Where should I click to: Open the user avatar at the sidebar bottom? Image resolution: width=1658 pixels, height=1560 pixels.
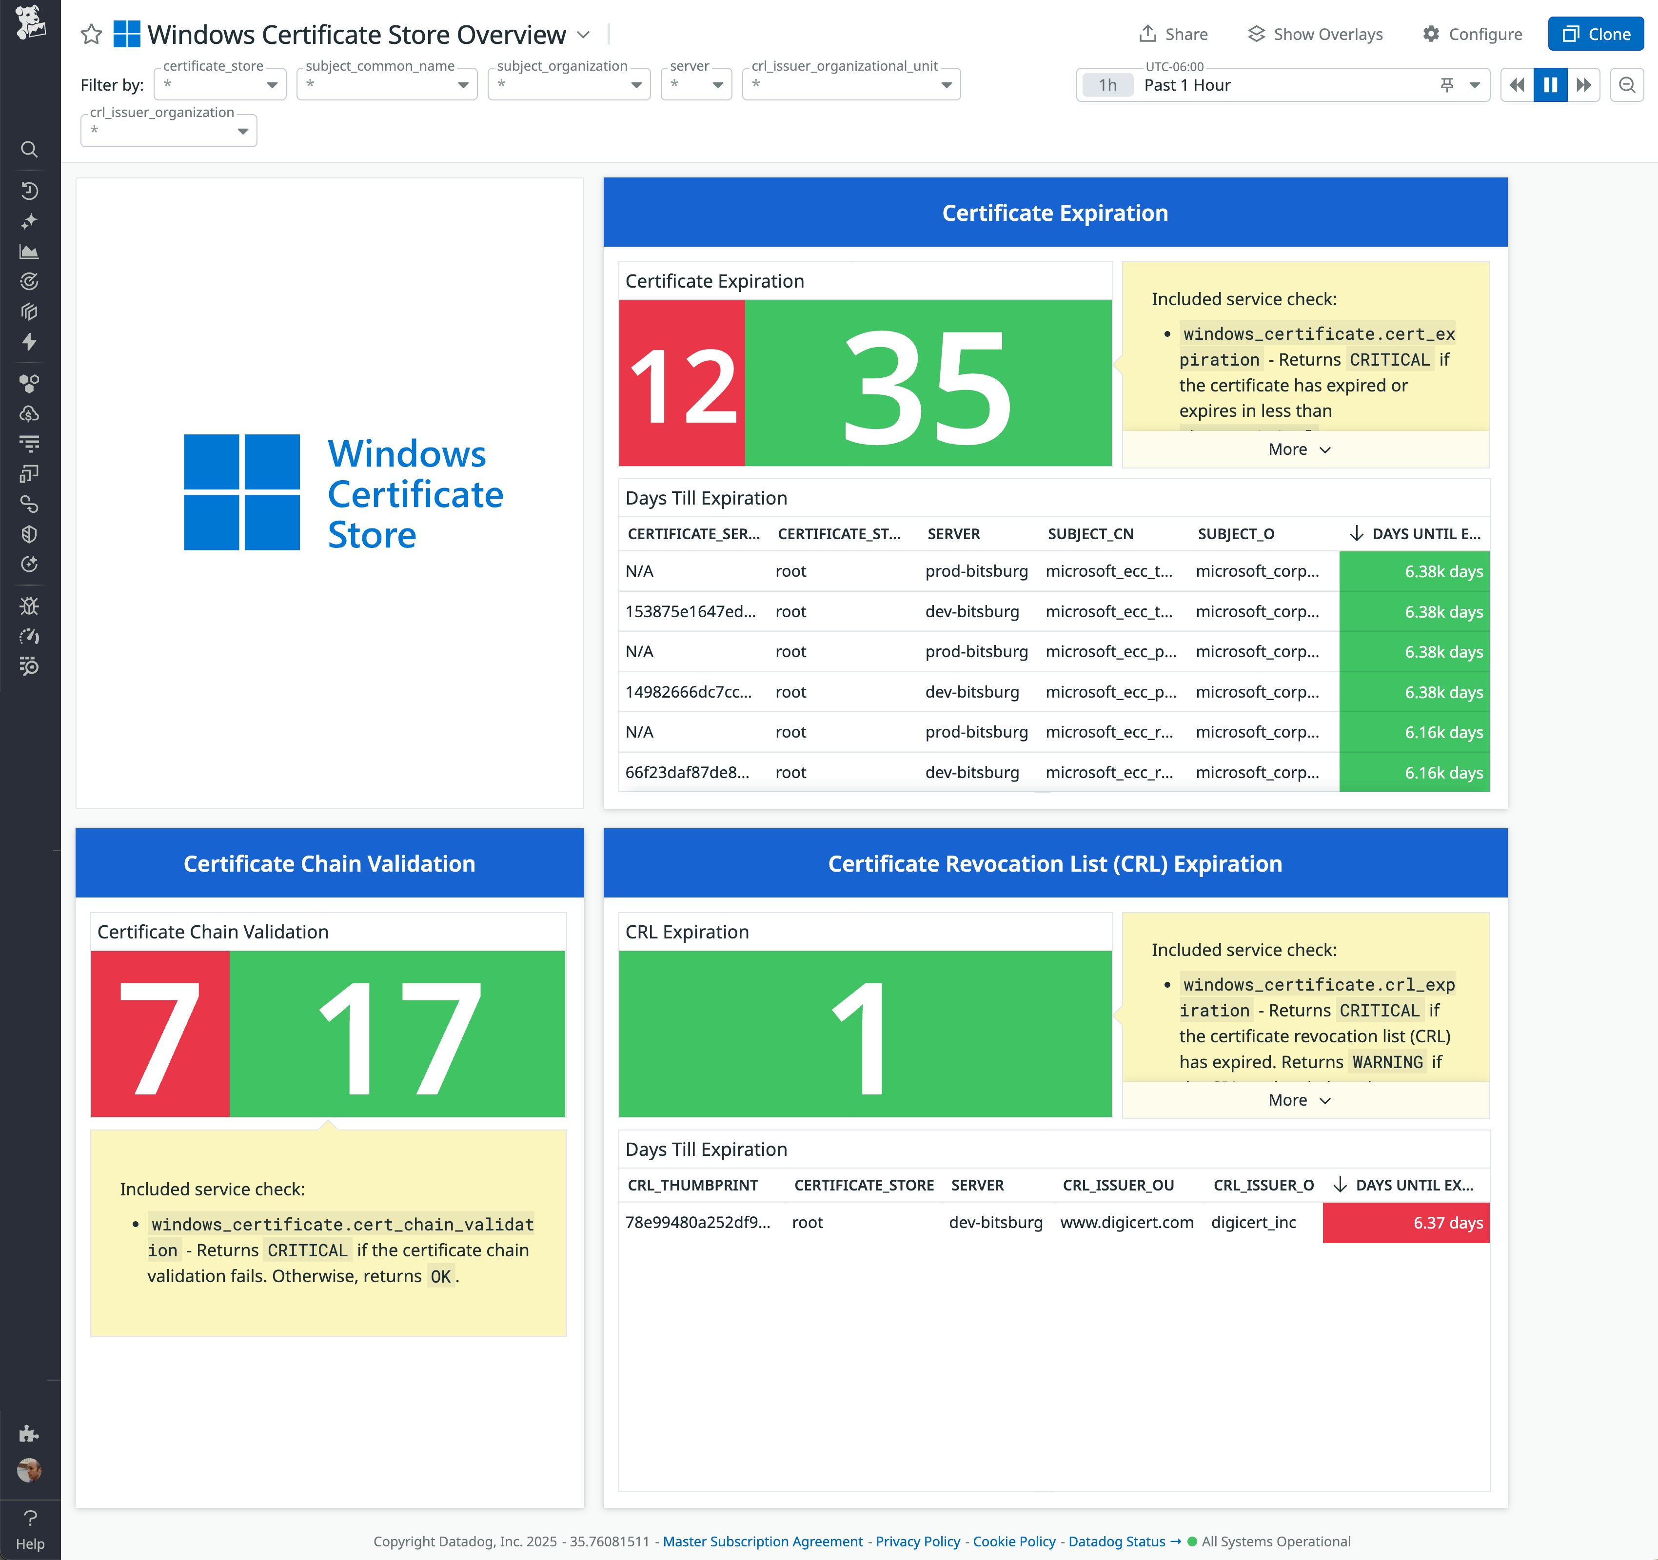(29, 1470)
